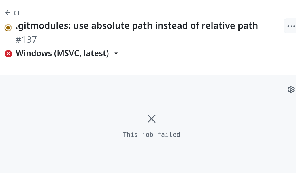
Task: Click the word "failed" in the log panel
Action: click(x=169, y=135)
